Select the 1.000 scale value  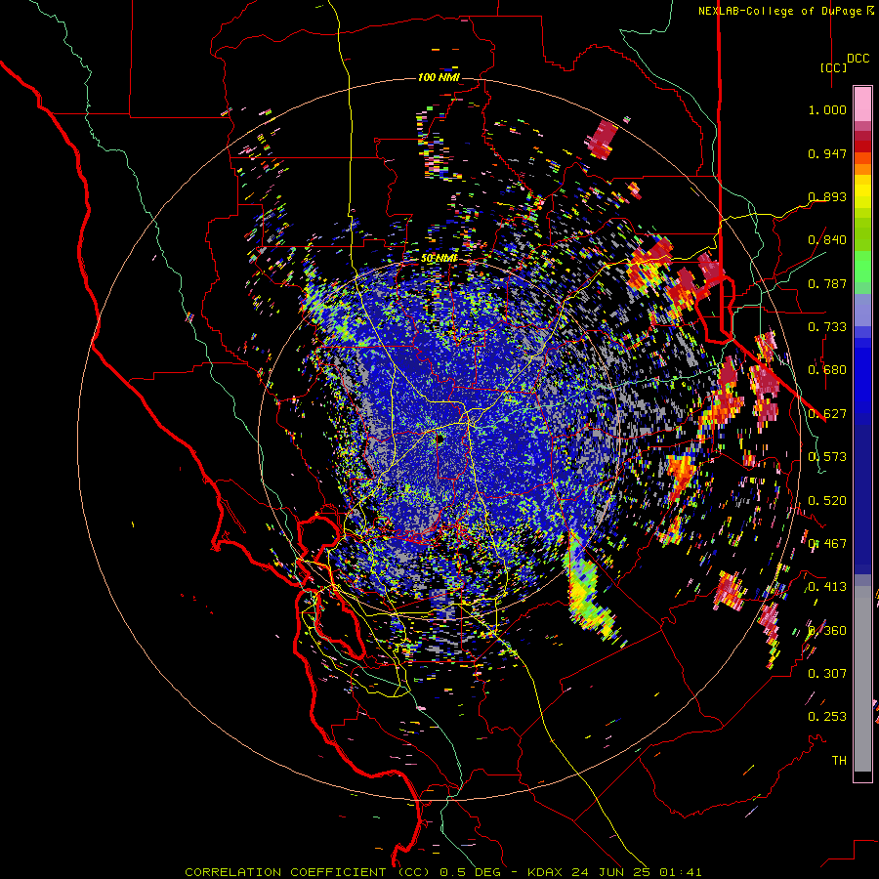[x=827, y=109]
